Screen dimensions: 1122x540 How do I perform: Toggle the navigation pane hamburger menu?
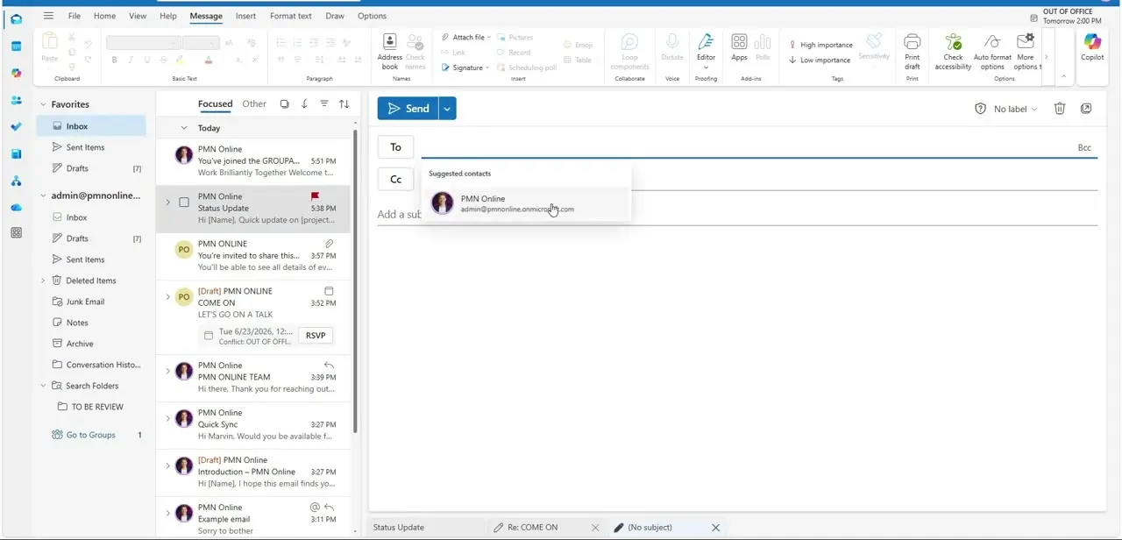tap(48, 16)
